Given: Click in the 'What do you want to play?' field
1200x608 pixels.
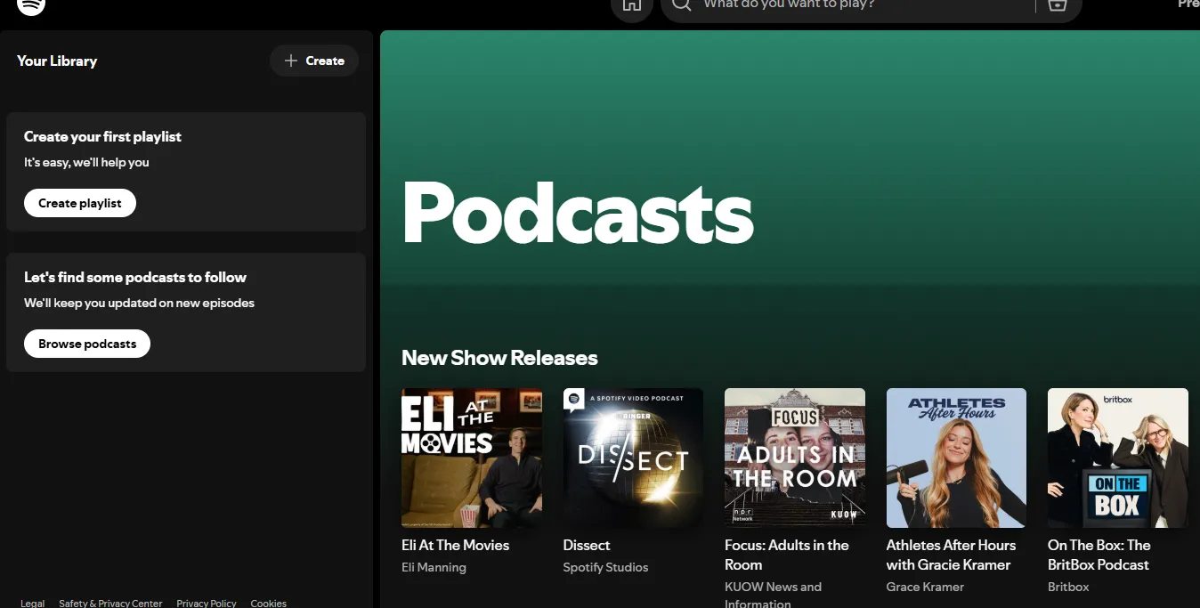Looking at the screenshot, I should tap(855, 5).
